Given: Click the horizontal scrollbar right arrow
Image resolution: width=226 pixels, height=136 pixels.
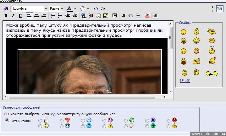Looking at the screenshot, I should coord(165,97).
